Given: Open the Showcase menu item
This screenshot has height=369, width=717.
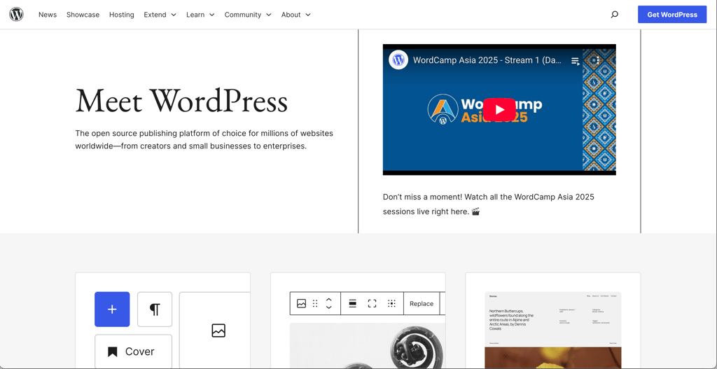Looking at the screenshot, I should (x=83, y=15).
